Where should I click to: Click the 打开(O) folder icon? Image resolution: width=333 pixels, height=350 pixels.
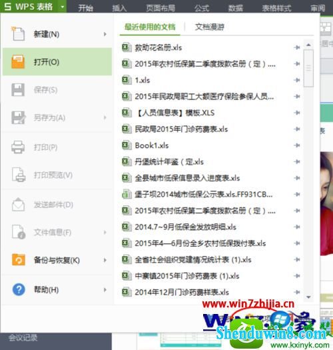pyautogui.click(x=18, y=61)
